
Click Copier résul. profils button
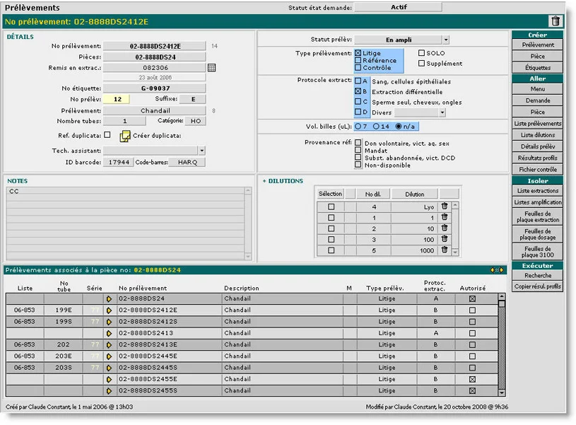(x=537, y=286)
